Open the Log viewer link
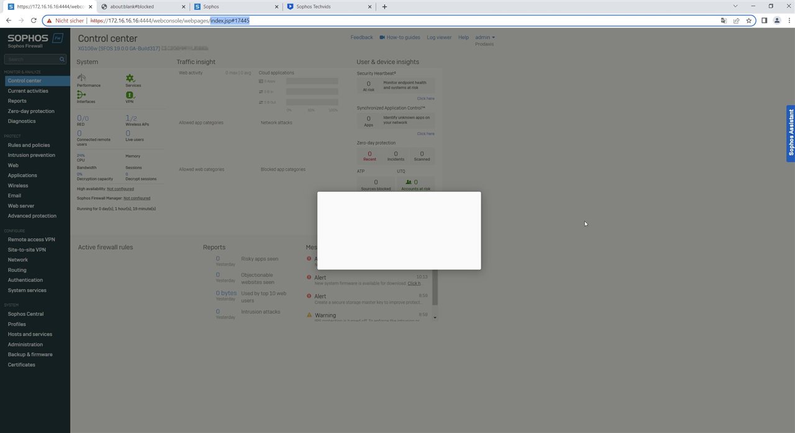This screenshot has height=433, width=795. pyautogui.click(x=439, y=37)
